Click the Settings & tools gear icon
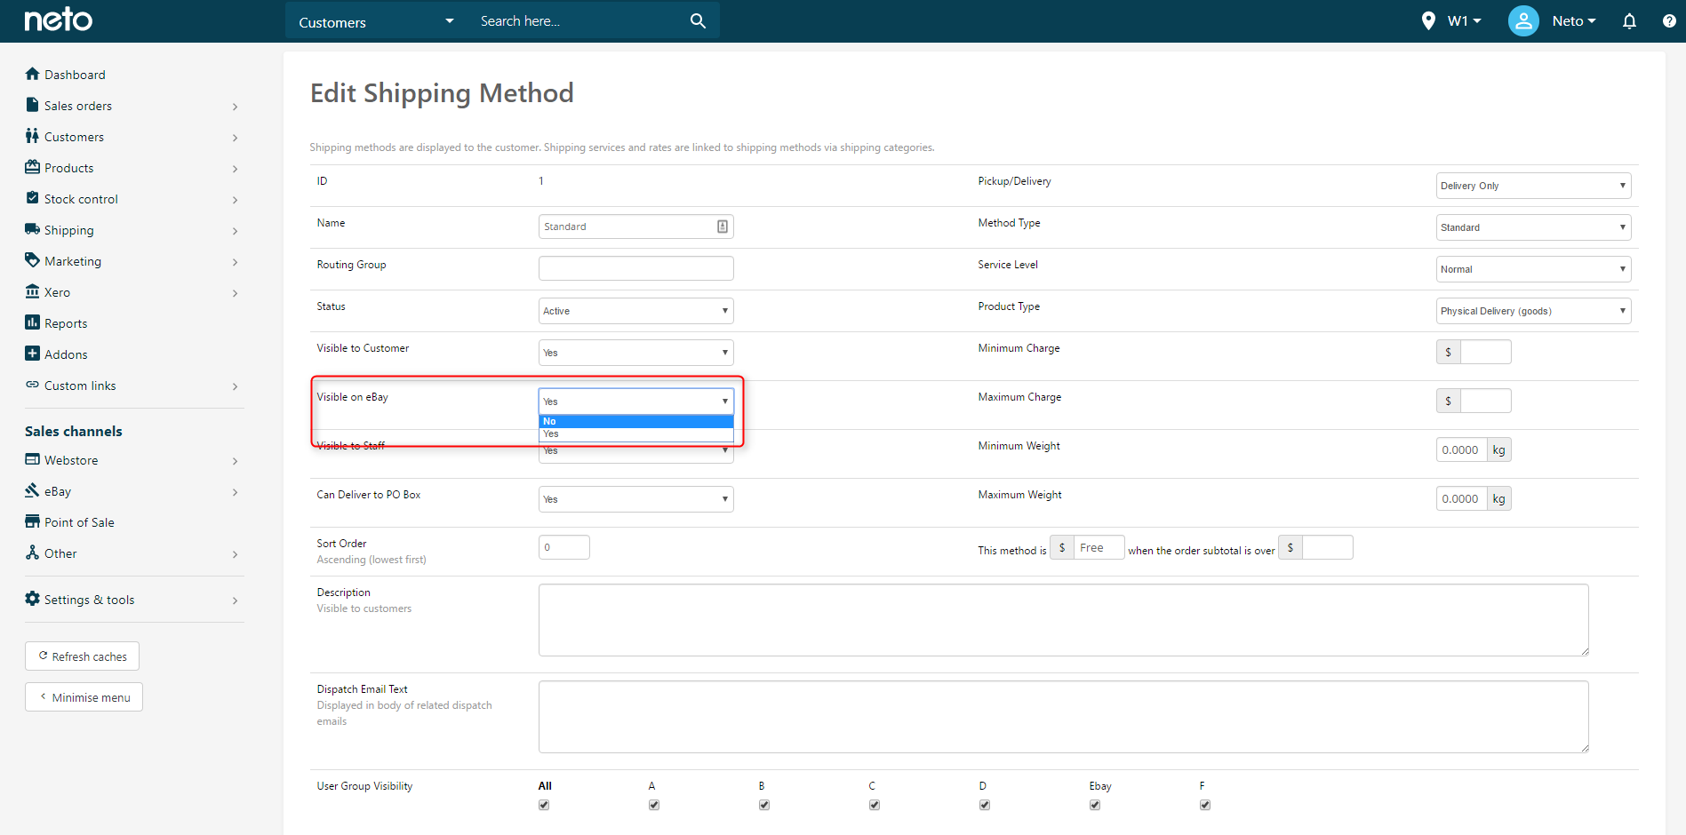The image size is (1686, 835). pyautogui.click(x=33, y=599)
